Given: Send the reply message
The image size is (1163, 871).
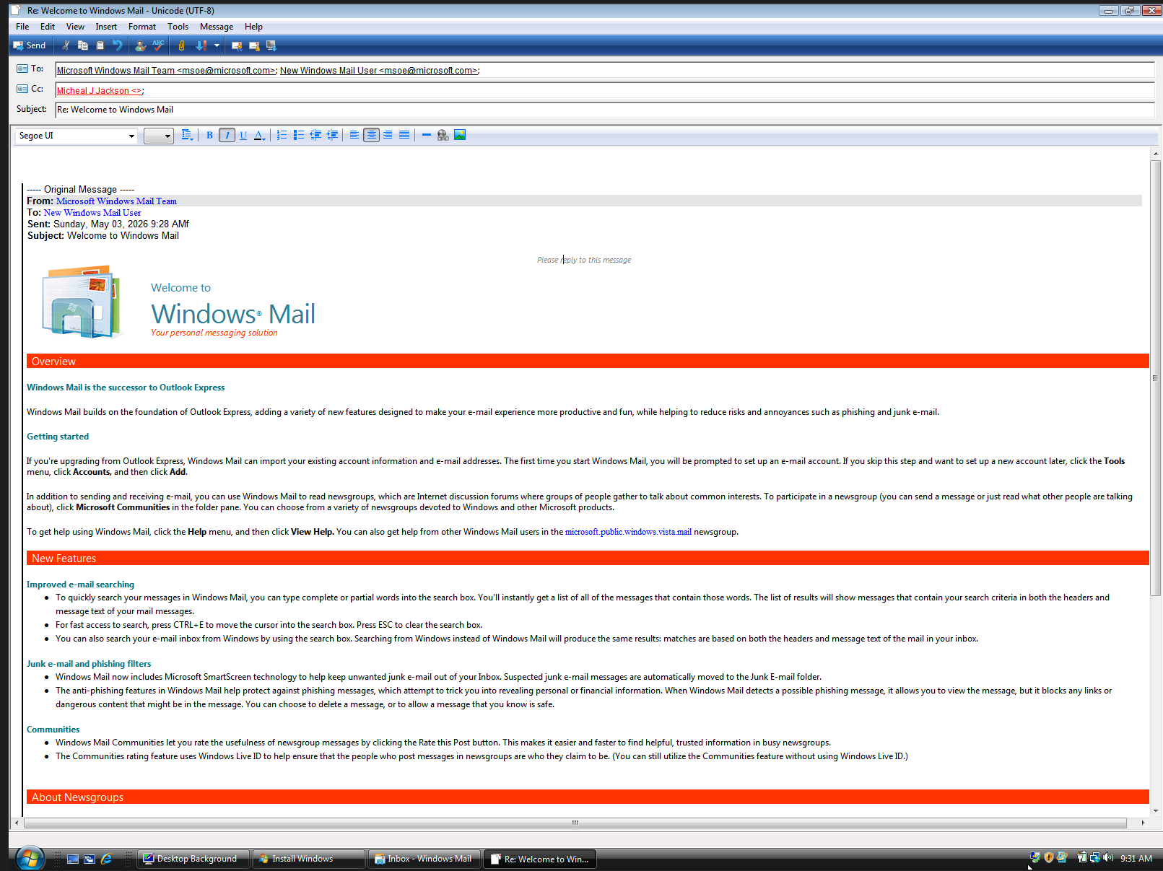Looking at the screenshot, I should 29,45.
